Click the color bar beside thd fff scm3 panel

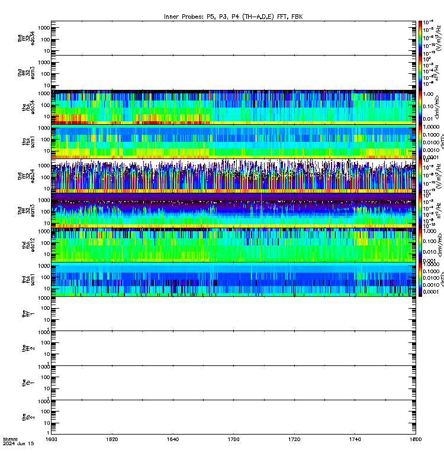coord(420,210)
